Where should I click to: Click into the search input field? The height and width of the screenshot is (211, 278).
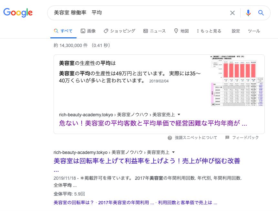(139, 13)
